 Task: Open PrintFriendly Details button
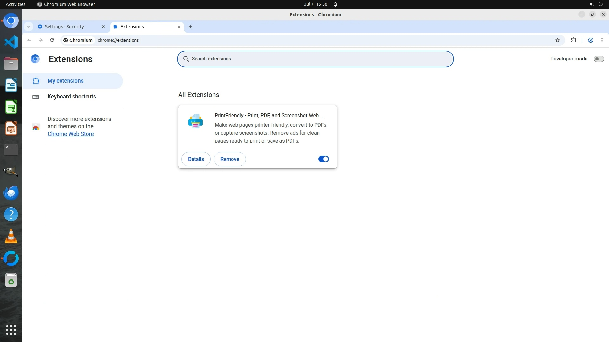click(196, 159)
